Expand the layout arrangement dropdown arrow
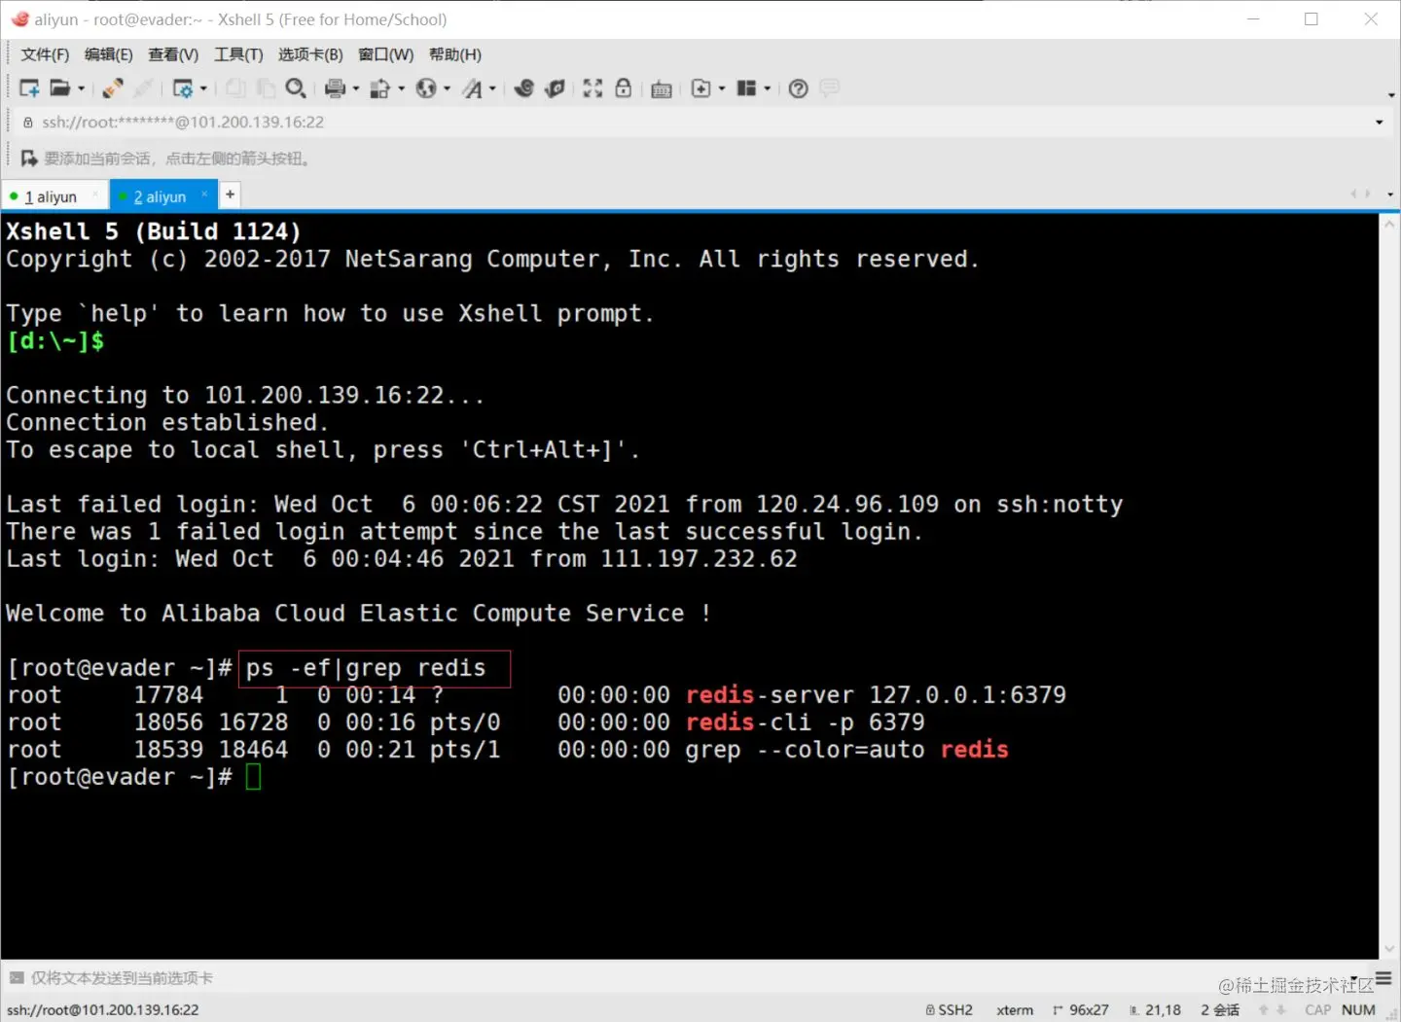The image size is (1401, 1022). [768, 89]
